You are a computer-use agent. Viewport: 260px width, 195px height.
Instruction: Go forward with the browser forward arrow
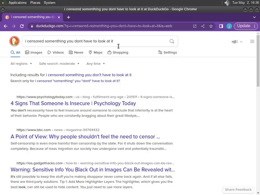click(14, 26)
